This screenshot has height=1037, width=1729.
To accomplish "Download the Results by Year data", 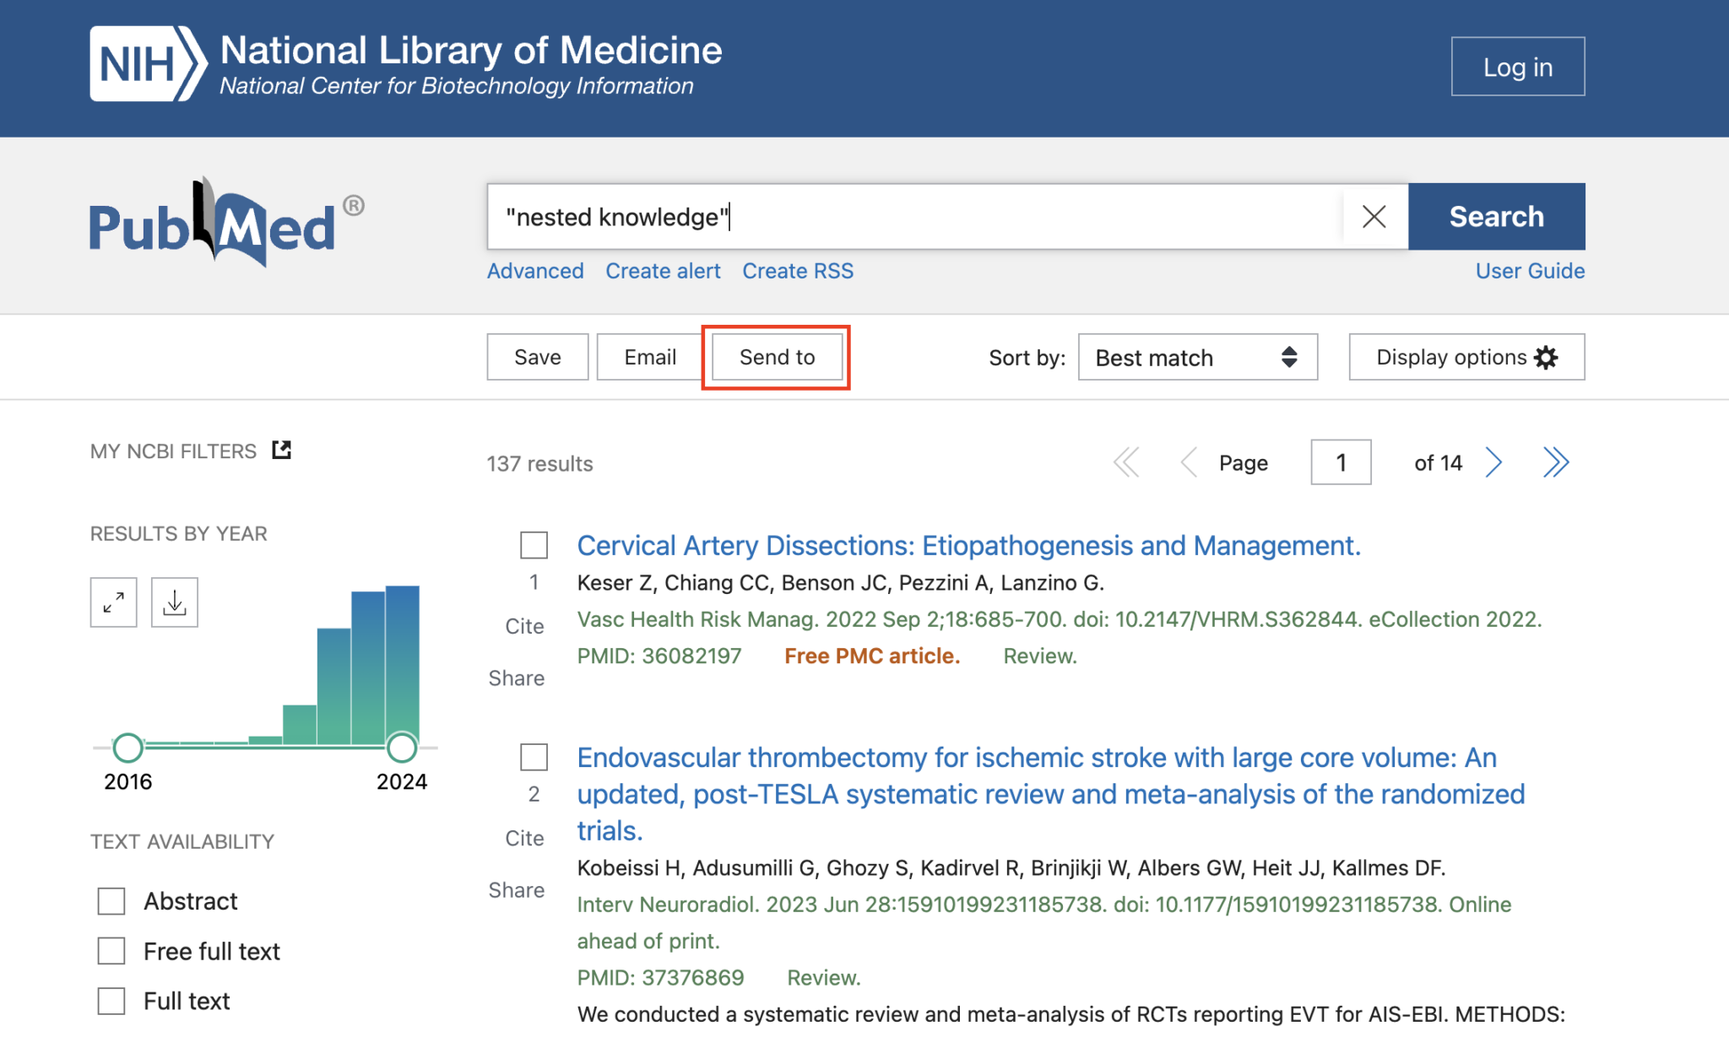I will [174, 602].
